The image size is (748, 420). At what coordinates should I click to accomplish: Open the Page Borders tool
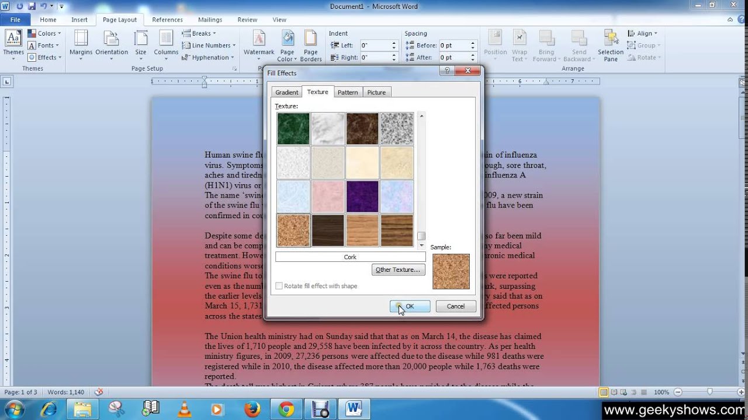(311, 45)
